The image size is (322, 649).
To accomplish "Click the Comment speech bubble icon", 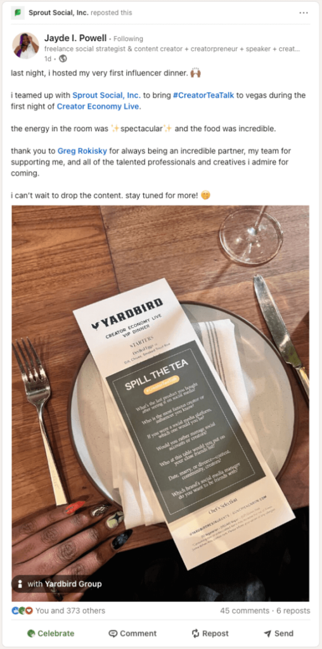I will pyautogui.click(x=113, y=633).
